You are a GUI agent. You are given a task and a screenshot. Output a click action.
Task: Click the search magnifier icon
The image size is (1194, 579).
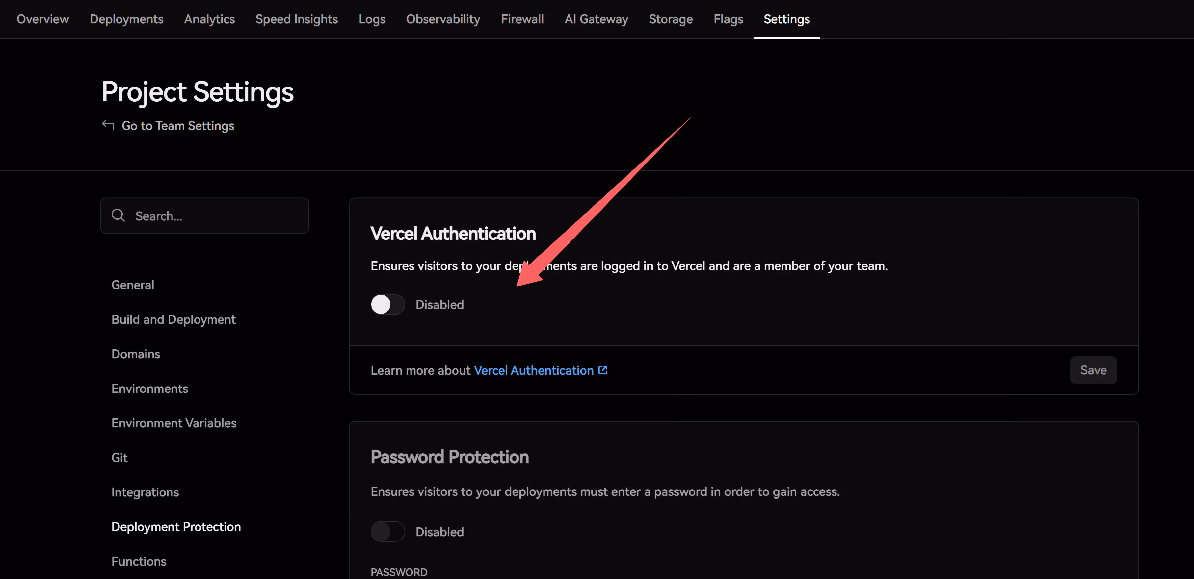coord(118,215)
